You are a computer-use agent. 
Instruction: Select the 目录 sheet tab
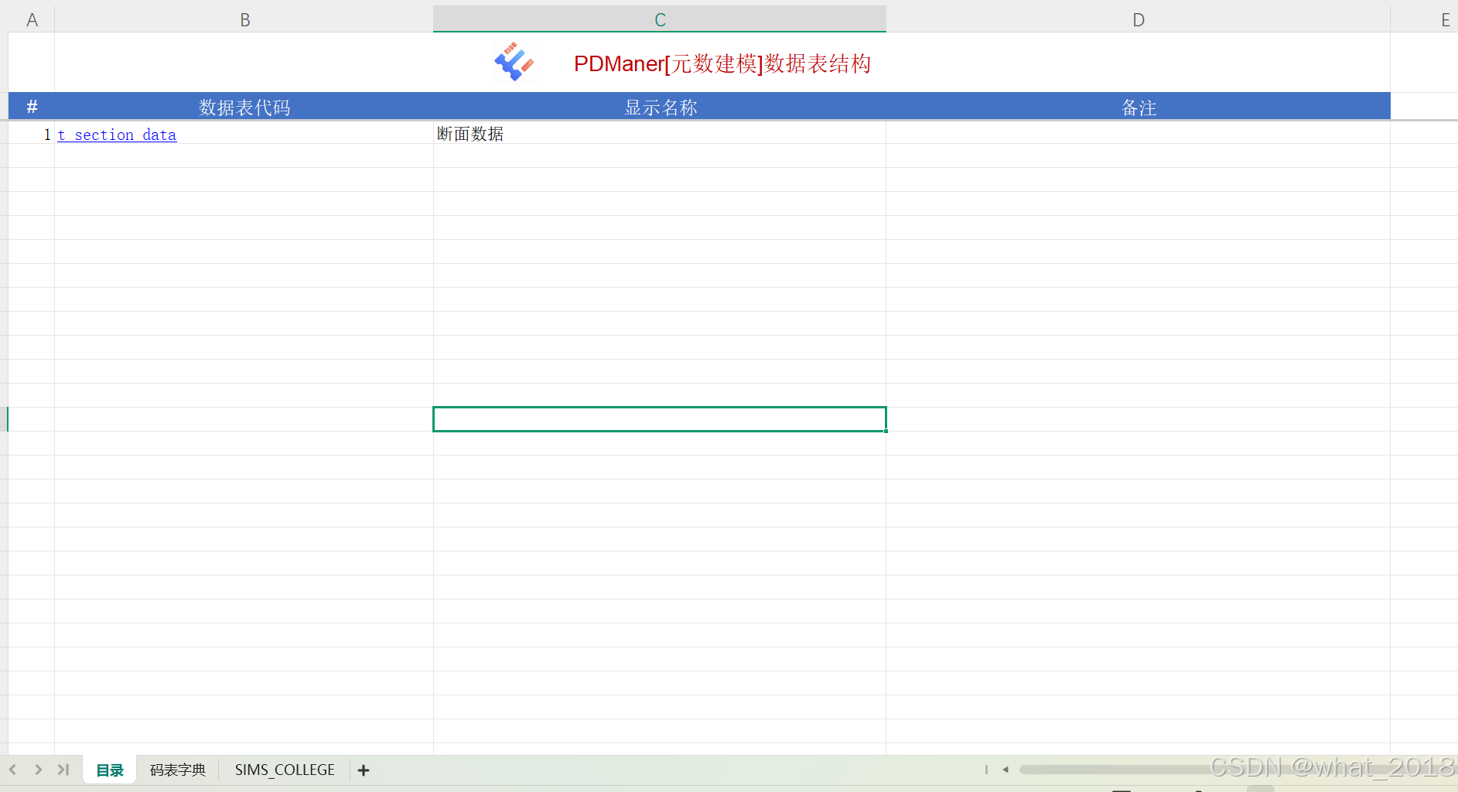pos(109,770)
